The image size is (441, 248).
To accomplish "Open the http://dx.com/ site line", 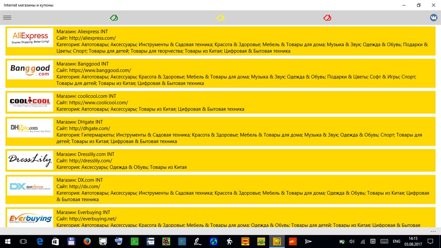I will [x=78, y=186].
